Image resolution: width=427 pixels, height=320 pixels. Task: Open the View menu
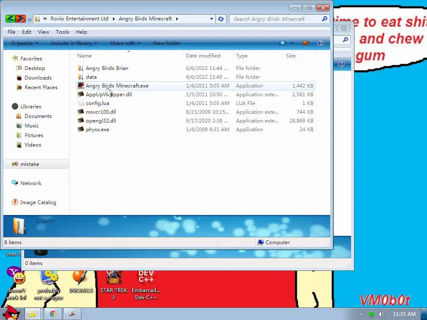(x=43, y=32)
